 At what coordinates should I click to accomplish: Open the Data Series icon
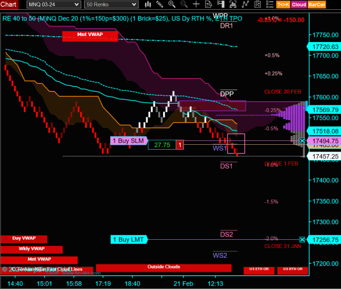232,4
